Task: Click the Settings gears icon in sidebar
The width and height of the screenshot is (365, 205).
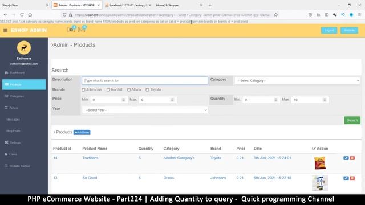Action: point(6,142)
